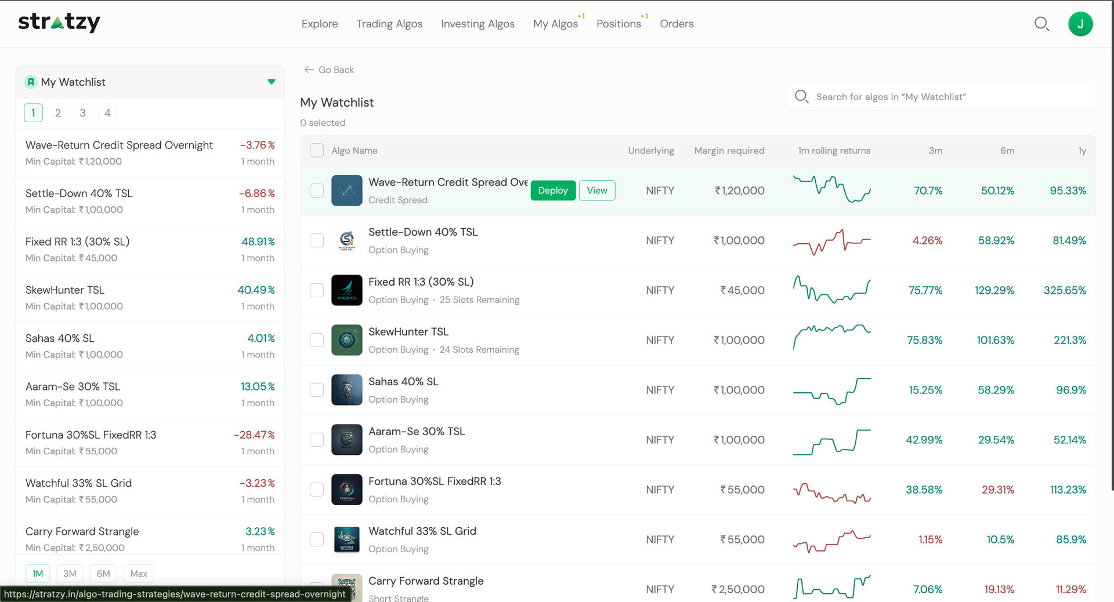The width and height of the screenshot is (1114, 602).
Task: Check the SkewHunter TSL row checkbox
Action: point(317,340)
